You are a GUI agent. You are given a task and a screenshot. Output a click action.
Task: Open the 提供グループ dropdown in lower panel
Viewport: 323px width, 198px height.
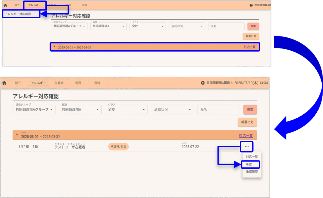tap(34, 110)
